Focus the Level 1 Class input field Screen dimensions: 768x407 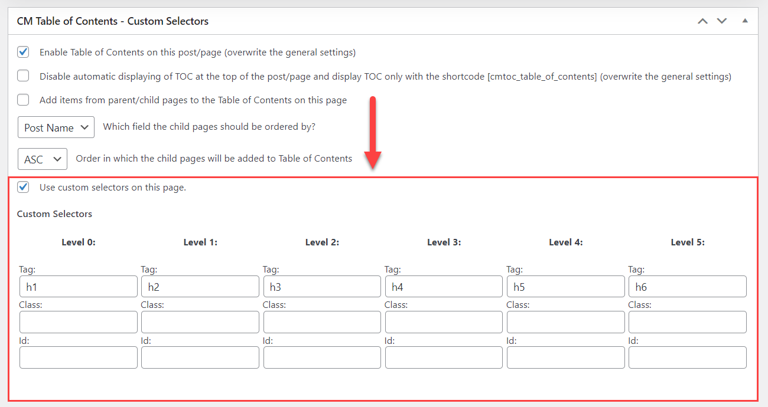click(200, 322)
